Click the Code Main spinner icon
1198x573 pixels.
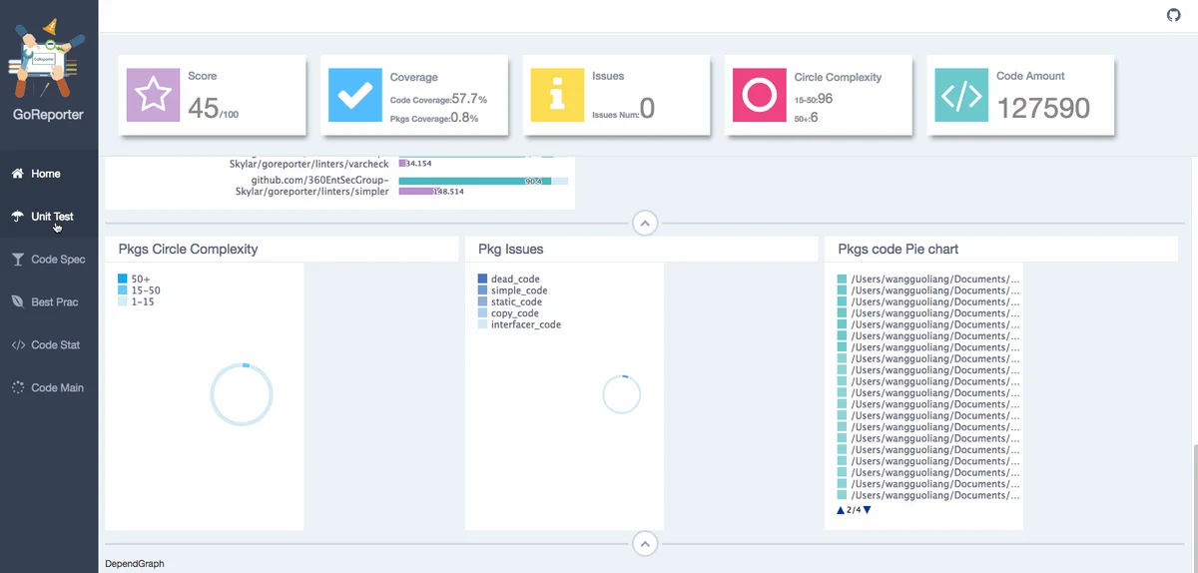click(x=18, y=388)
